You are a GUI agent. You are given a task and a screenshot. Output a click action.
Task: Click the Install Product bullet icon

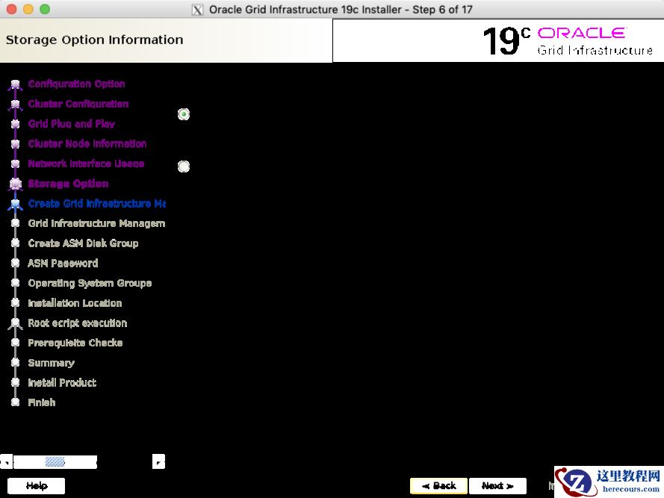point(15,382)
